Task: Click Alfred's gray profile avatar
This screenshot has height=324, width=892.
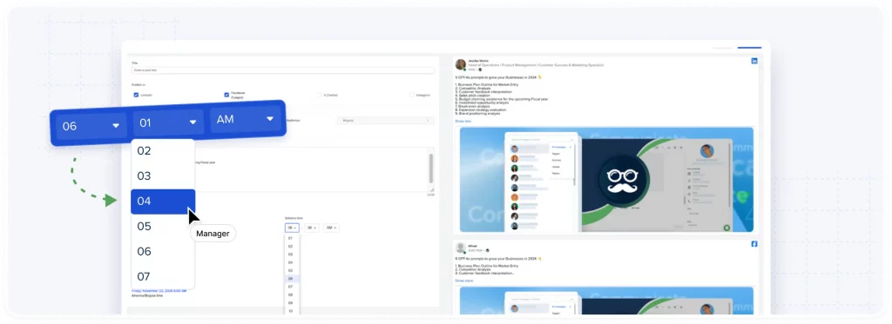Action: pos(461,248)
